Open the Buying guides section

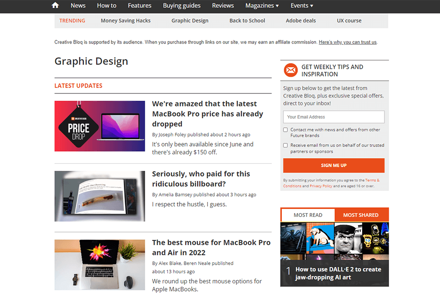pyautogui.click(x=181, y=5)
